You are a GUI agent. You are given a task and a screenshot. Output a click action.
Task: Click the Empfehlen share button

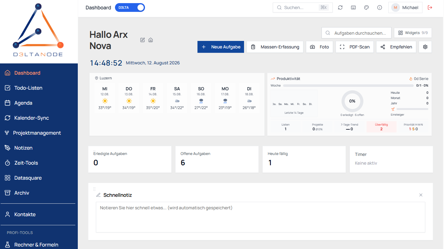pos(396,47)
